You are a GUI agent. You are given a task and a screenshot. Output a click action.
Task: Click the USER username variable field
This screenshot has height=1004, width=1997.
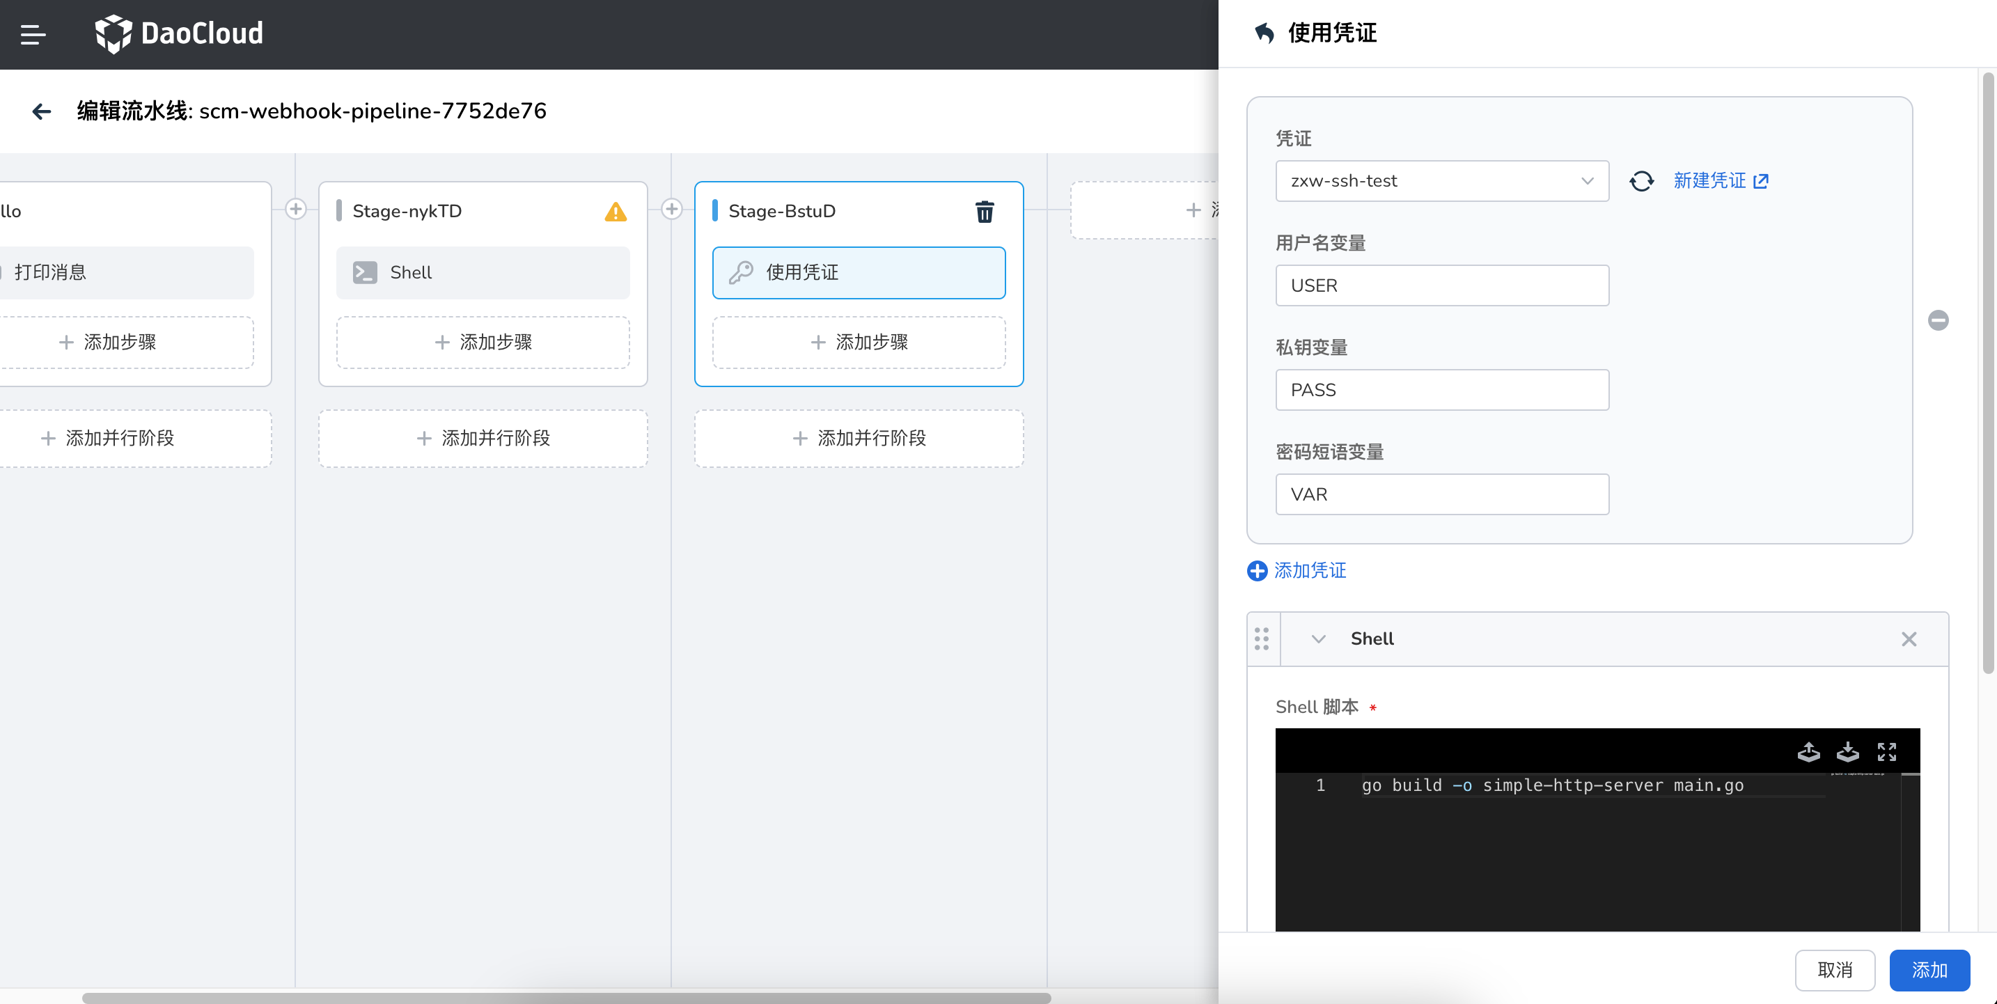(1441, 285)
